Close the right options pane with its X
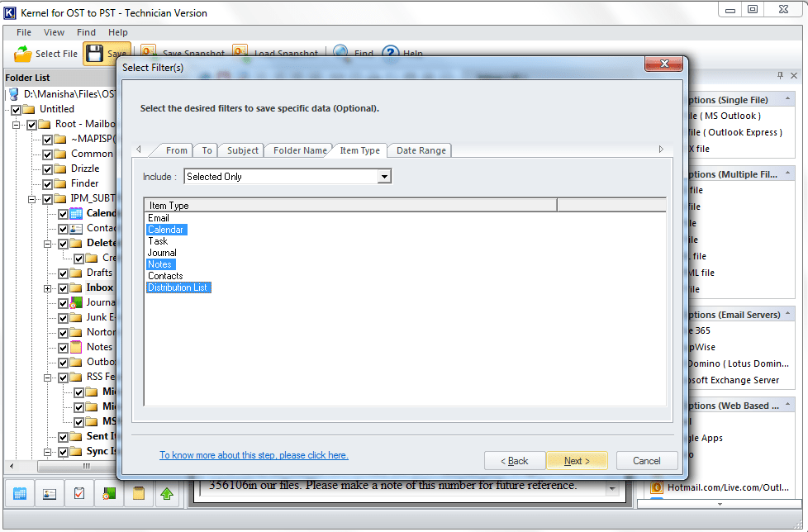The image size is (808, 532). tap(794, 76)
